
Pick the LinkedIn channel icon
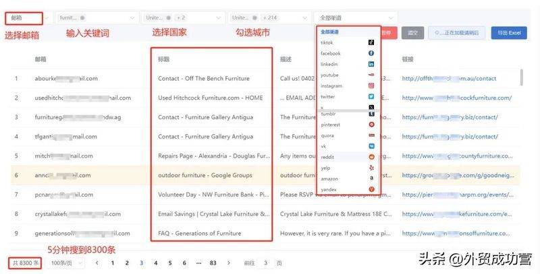pyautogui.click(x=371, y=64)
